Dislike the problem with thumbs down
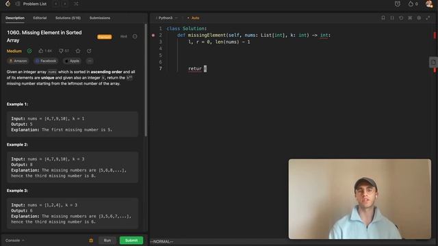Viewport: 438px width, 246px height. click(64, 51)
